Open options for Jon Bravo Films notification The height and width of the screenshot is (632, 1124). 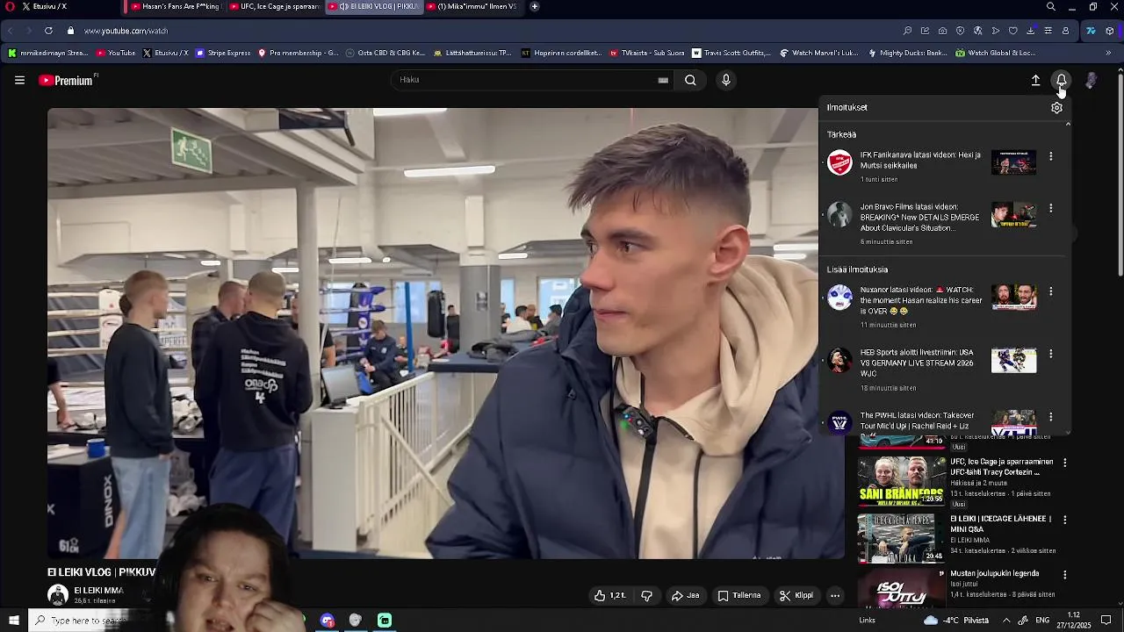coord(1050,209)
